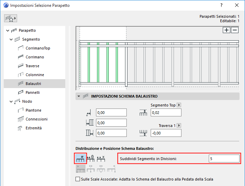The image size is (245, 186).
Task: Click the baluster horizontal offset icon
Action: coord(89,113)
